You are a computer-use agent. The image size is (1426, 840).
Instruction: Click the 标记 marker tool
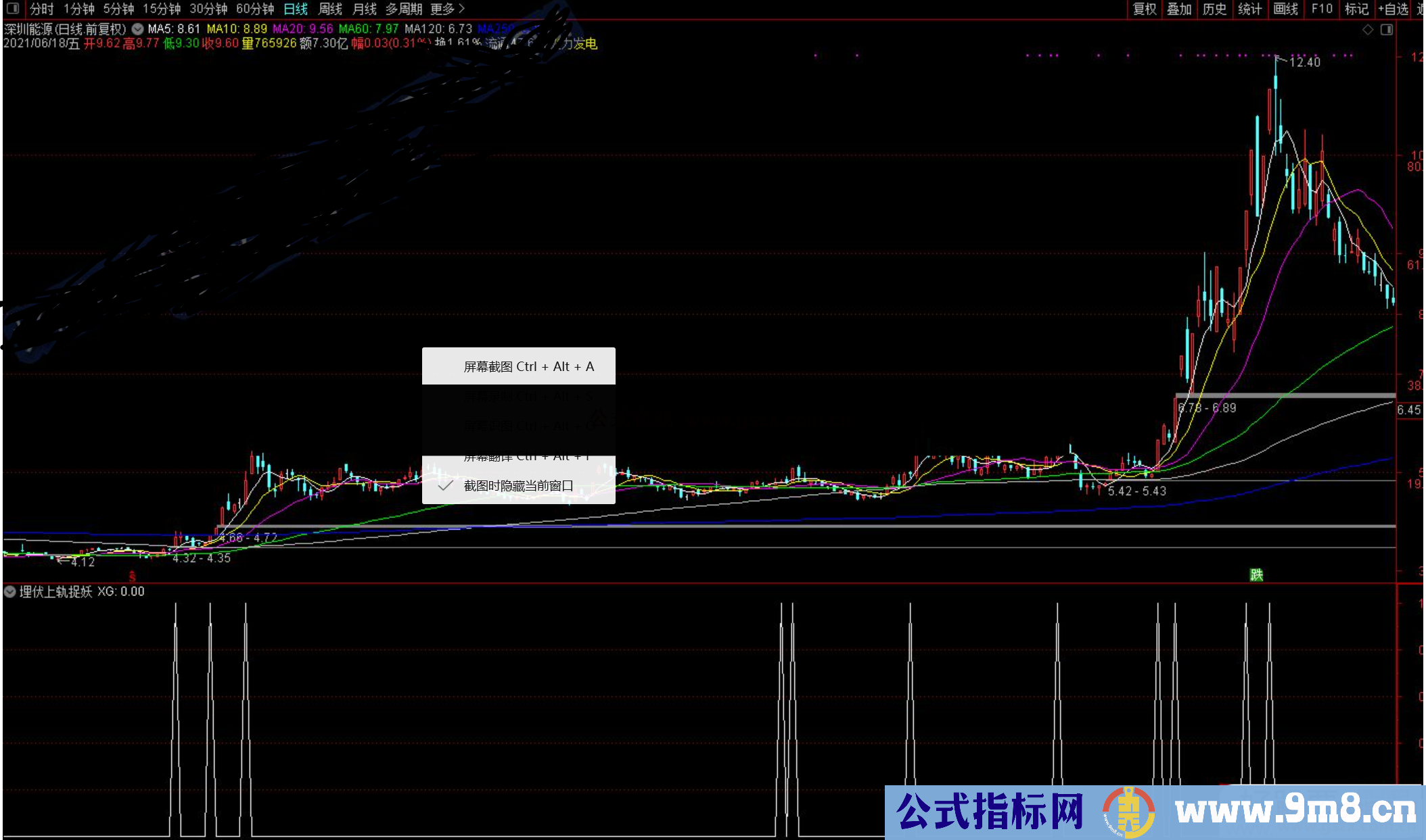point(1356,9)
